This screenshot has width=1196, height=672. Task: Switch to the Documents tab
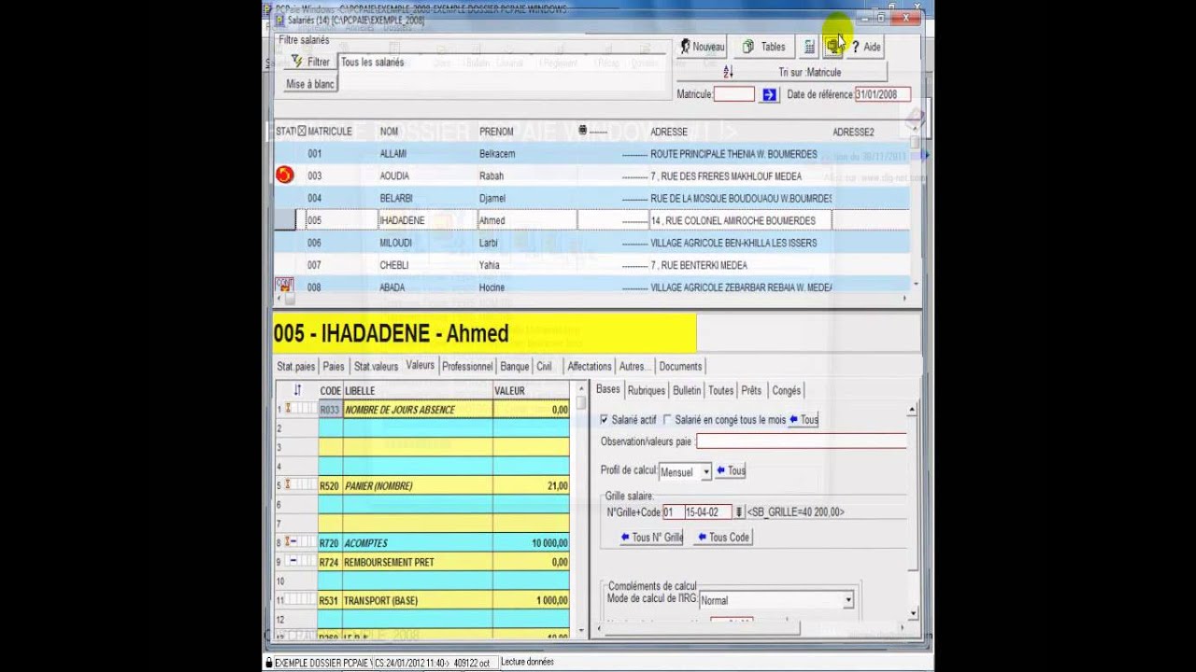[x=680, y=367]
